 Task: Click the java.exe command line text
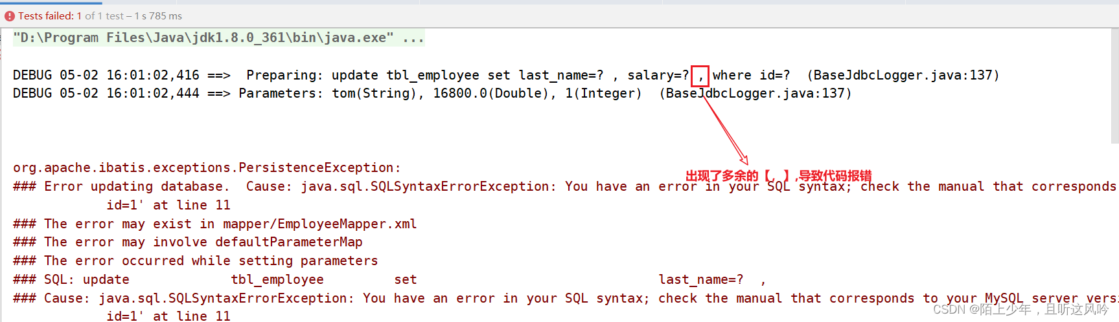[218, 38]
